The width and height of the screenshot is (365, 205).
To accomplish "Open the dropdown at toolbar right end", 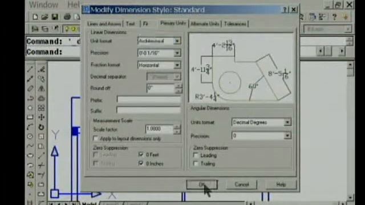I will pyautogui.click(x=348, y=29).
